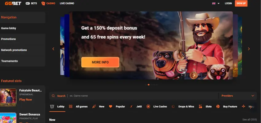The width and height of the screenshot is (261, 123).
Task: Select the crown Lobby icon
Action: (x=52, y=106)
